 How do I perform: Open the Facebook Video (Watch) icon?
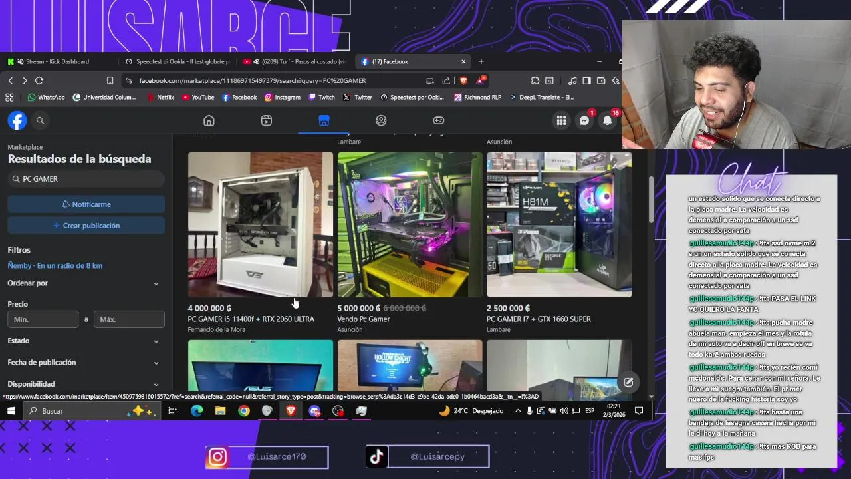coord(267,120)
